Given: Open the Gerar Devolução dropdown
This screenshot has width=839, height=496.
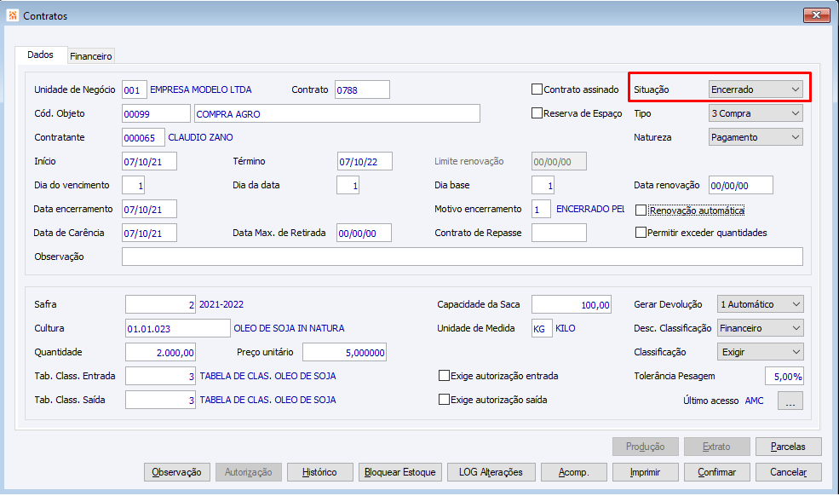Looking at the screenshot, I should (x=760, y=303).
